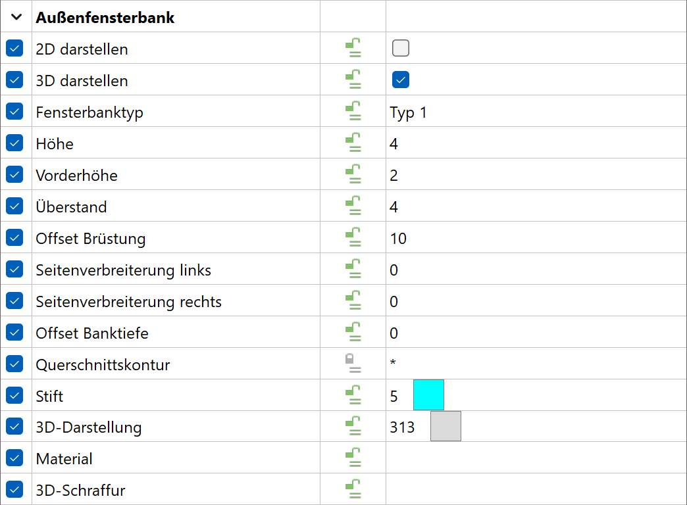The image size is (687, 505).
Task: Click the grey 3D-Darstellung color swatch
Action: (x=445, y=426)
